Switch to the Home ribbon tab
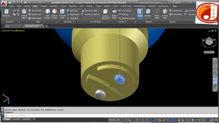Screen dimensions: 219x123 point(11,6)
